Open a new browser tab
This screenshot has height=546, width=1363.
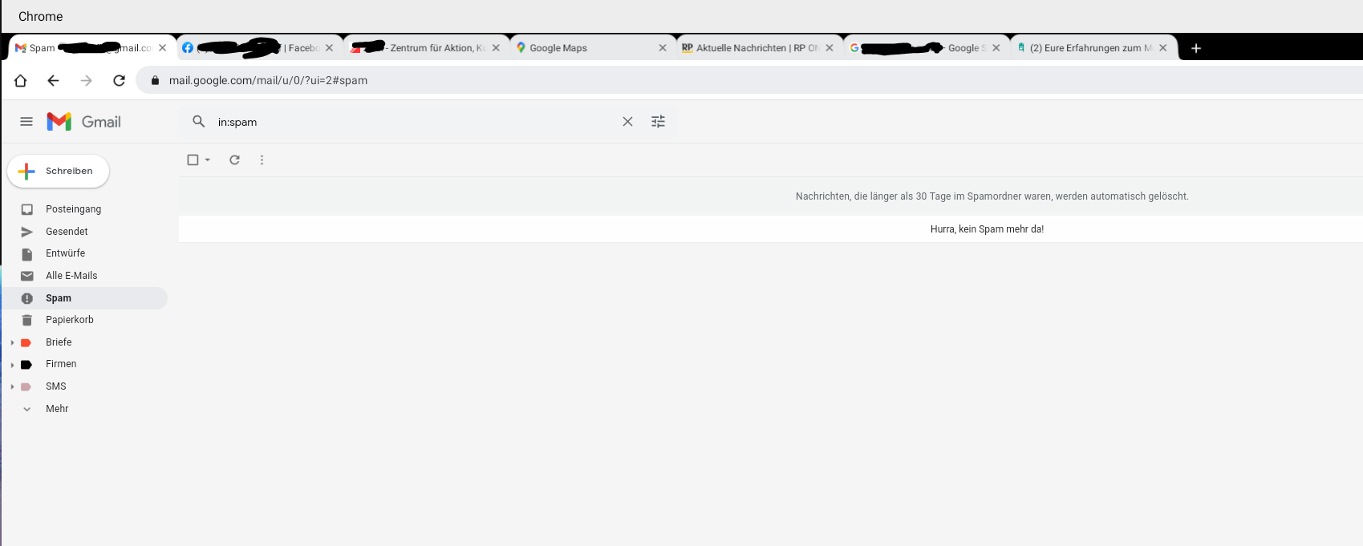click(x=1196, y=48)
